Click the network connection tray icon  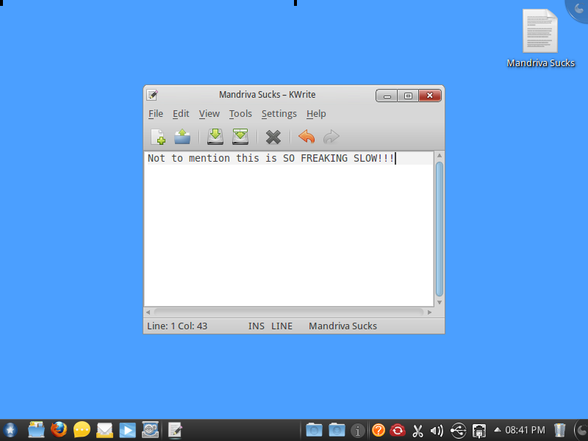479,431
